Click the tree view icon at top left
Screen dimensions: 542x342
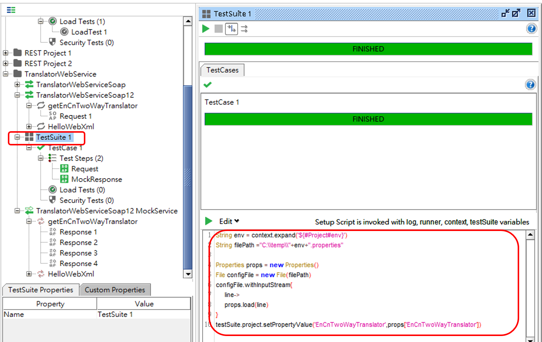point(11,10)
